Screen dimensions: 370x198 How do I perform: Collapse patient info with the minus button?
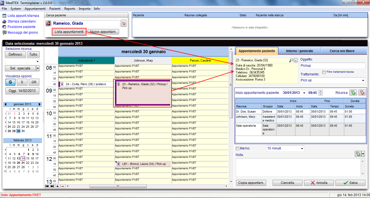click(x=295, y=60)
